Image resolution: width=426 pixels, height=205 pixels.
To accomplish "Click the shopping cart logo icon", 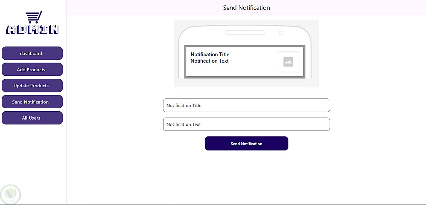I will click(x=33, y=17).
